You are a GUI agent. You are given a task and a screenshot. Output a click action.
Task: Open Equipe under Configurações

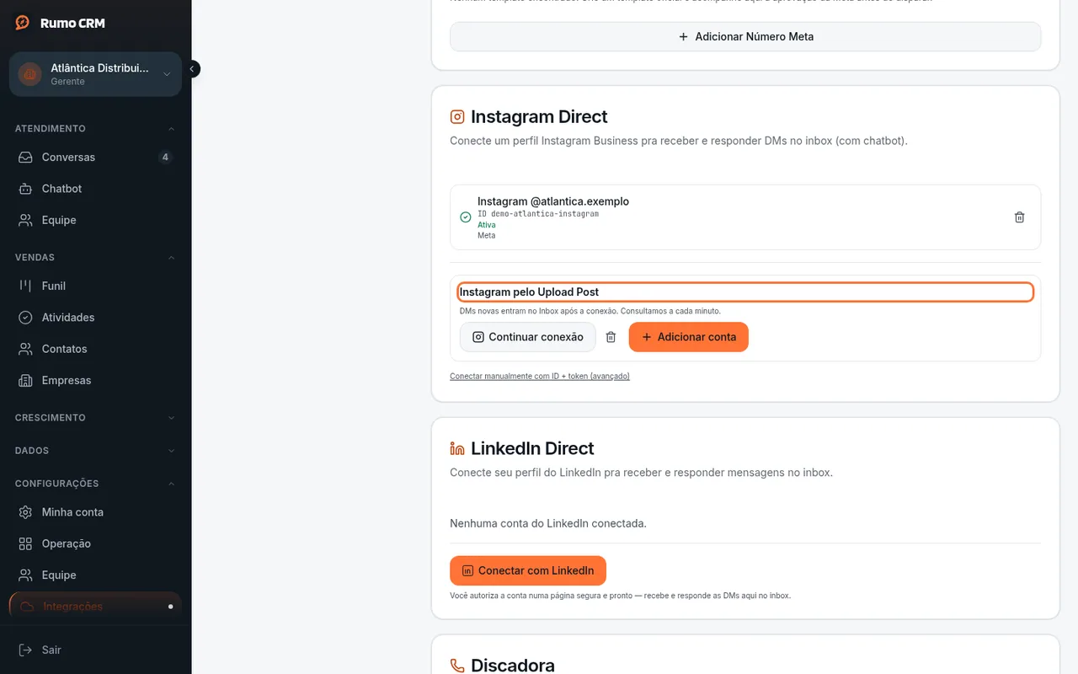tap(95, 575)
